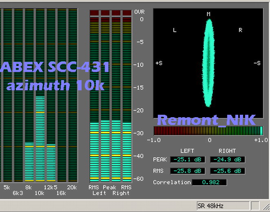
Task: Click the 5k frequency band label
Action: [7, 187]
